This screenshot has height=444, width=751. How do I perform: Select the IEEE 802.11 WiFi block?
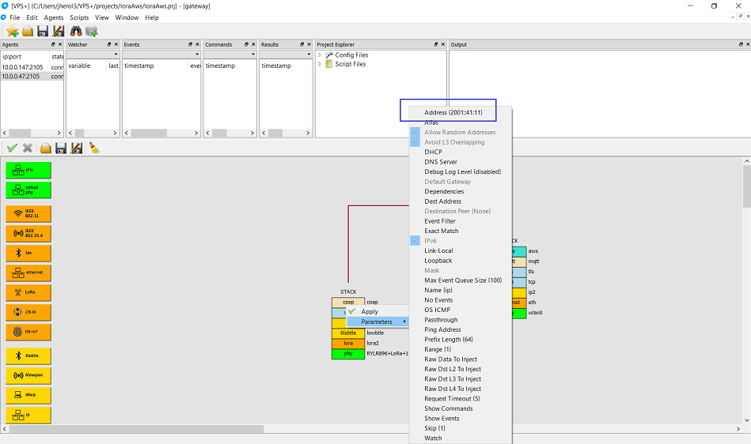tap(28, 213)
